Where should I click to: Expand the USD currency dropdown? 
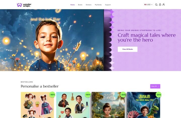pyautogui.click(x=149, y=5)
